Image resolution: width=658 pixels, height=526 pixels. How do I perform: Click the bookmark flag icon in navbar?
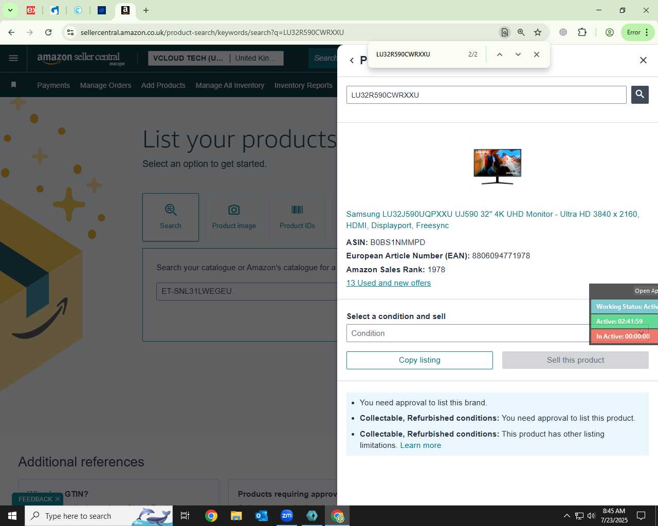pyautogui.click(x=14, y=85)
